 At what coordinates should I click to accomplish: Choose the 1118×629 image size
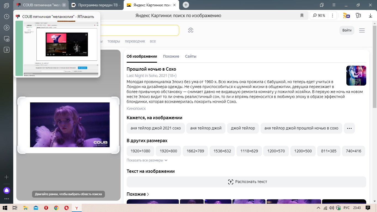click(x=249, y=151)
